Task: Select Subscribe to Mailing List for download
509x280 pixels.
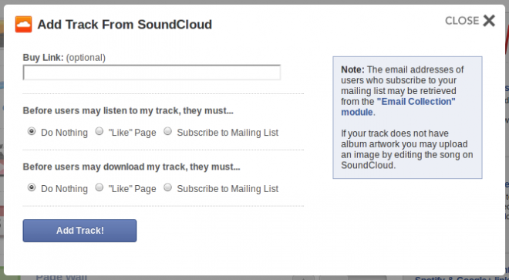Action: coord(167,187)
